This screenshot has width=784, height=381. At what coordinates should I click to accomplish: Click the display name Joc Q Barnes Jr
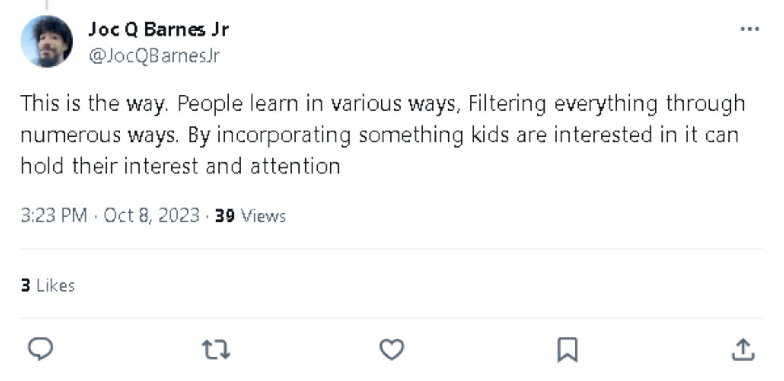coord(158,29)
